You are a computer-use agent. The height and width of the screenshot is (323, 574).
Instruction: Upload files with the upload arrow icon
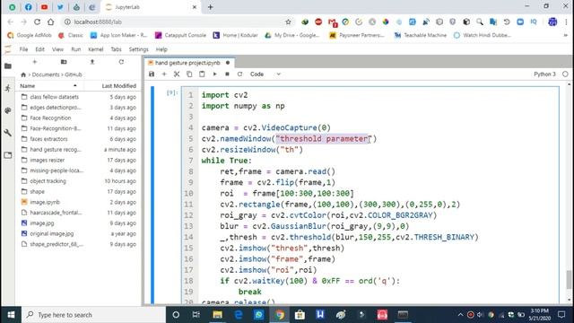tap(92, 62)
